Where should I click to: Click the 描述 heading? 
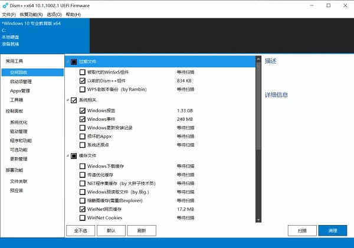270,61
